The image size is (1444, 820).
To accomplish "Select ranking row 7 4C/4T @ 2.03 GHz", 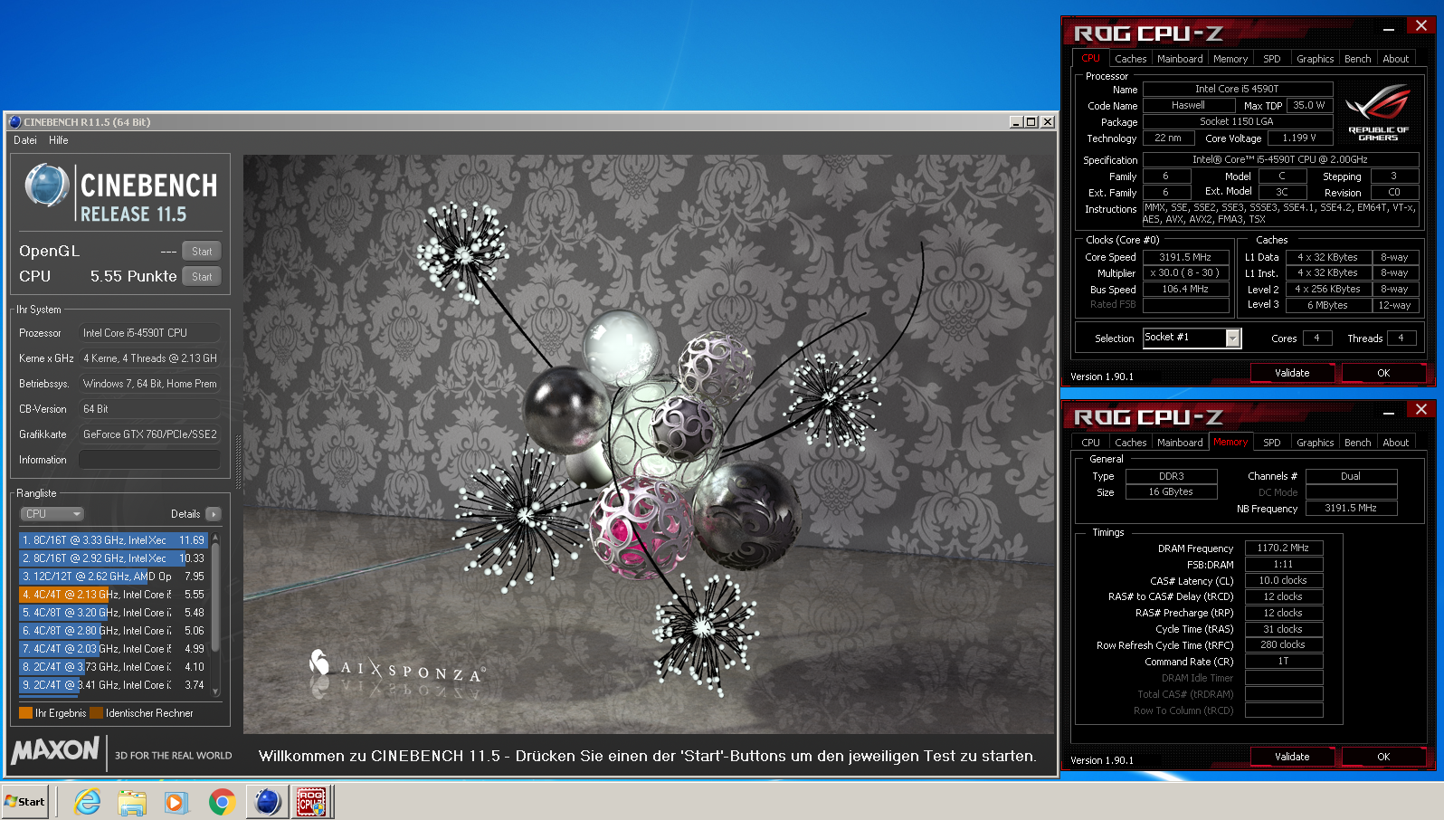I will pos(114,649).
